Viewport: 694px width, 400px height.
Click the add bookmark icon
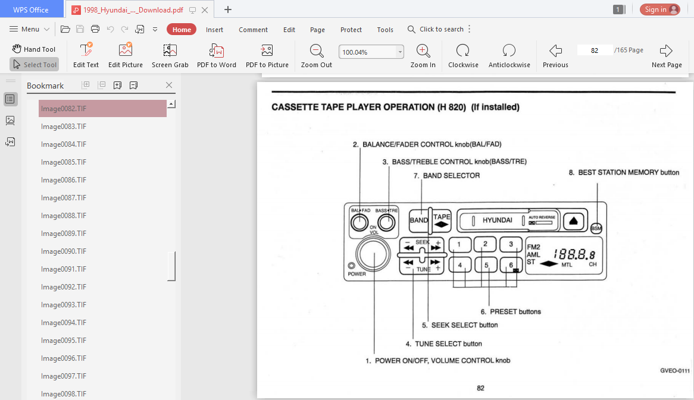click(x=117, y=86)
